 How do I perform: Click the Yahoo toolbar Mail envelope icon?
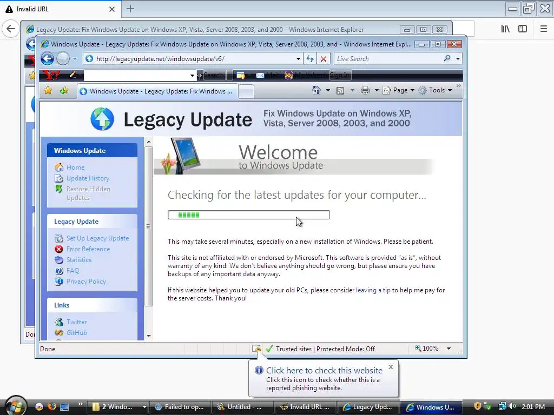click(260, 75)
